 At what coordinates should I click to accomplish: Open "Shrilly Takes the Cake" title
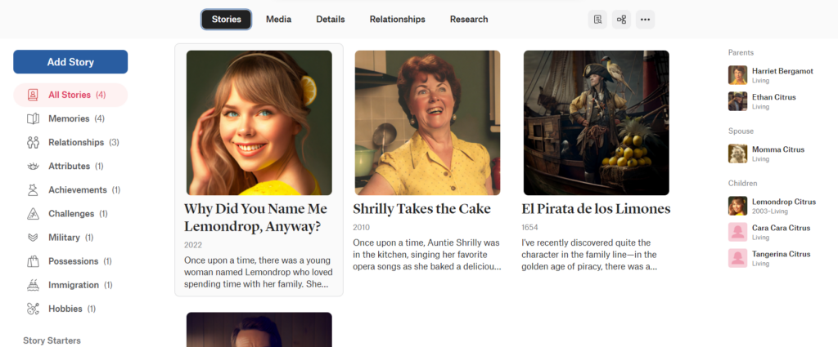coord(421,209)
